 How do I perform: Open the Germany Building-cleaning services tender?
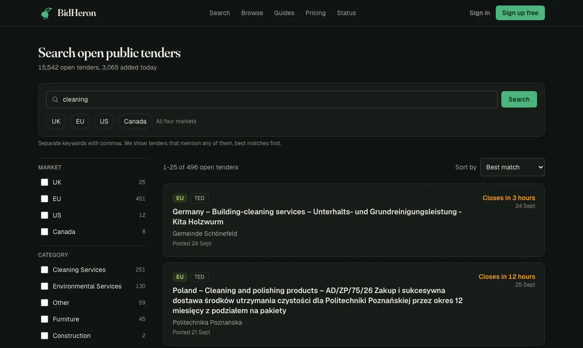pyautogui.click(x=317, y=217)
